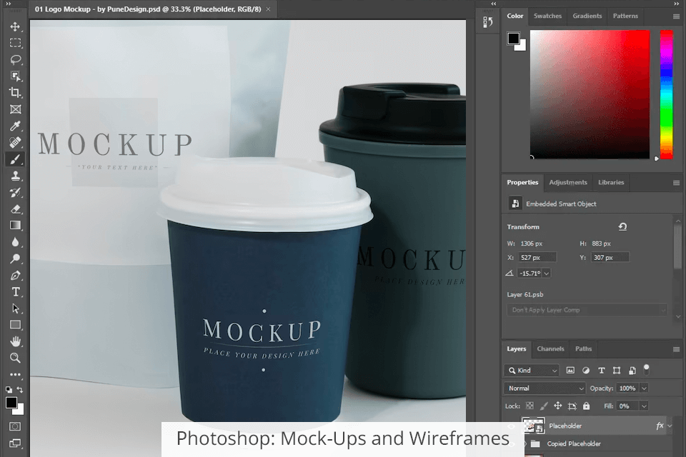Toggle the smart object layer filter
The width and height of the screenshot is (686, 457).
point(632,371)
